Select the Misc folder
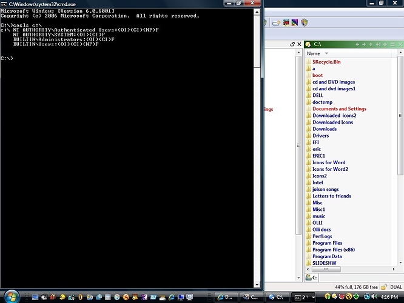 point(317,202)
